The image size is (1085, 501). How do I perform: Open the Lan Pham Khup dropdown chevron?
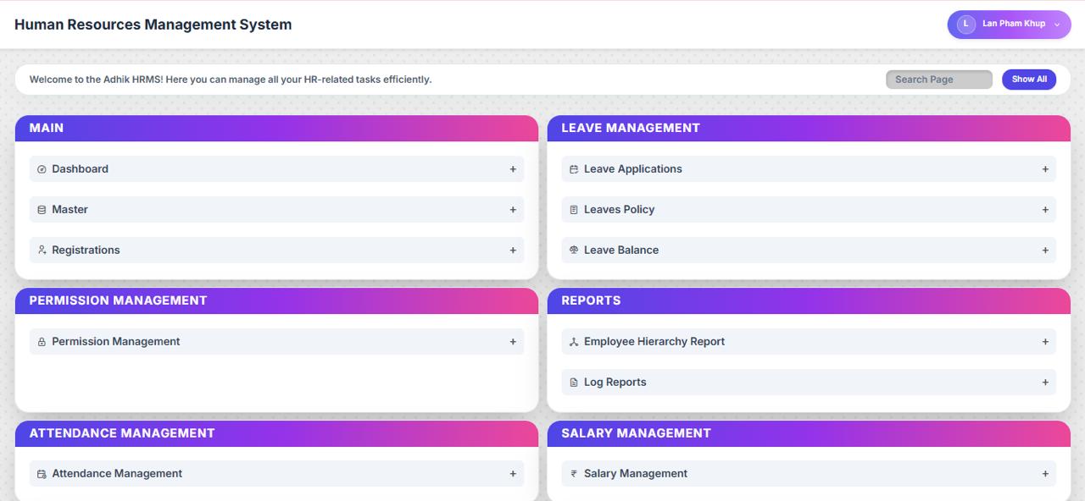[1057, 25]
